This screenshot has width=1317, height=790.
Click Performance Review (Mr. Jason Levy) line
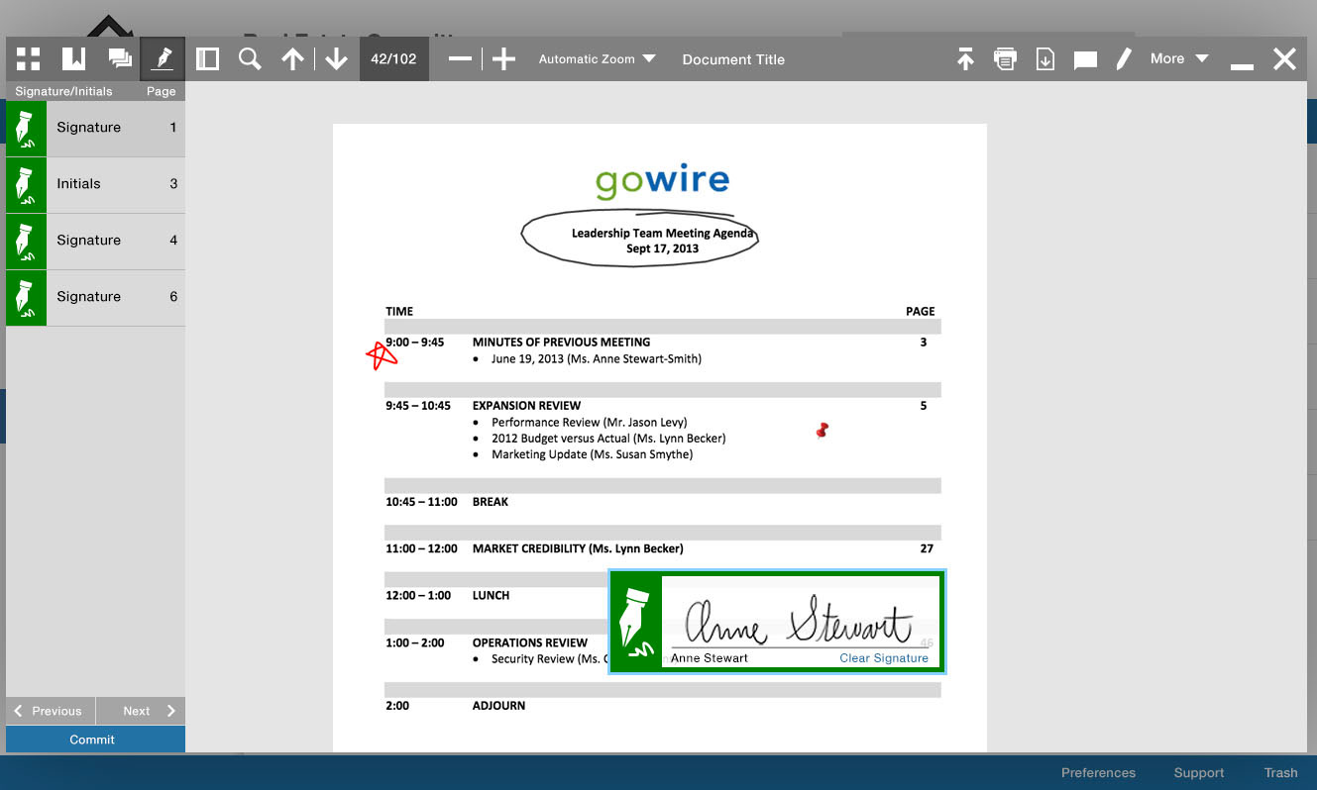(589, 422)
